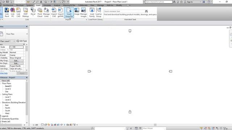Click the filter icon in status bar
This screenshot has width=232, height=130.
[x=225, y=129]
